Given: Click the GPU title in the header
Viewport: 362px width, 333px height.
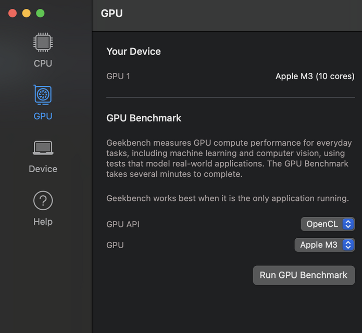Looking at the screenshot, I should (x=112, y=14).
